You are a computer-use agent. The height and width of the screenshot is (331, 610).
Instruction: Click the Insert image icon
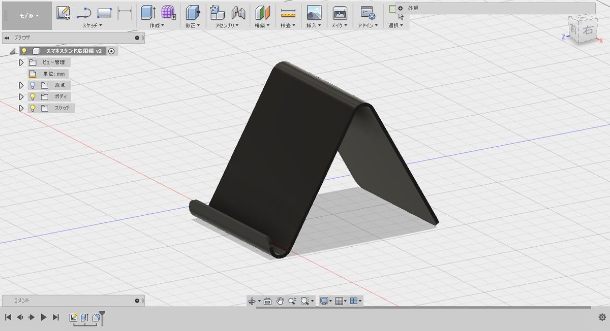314,12
